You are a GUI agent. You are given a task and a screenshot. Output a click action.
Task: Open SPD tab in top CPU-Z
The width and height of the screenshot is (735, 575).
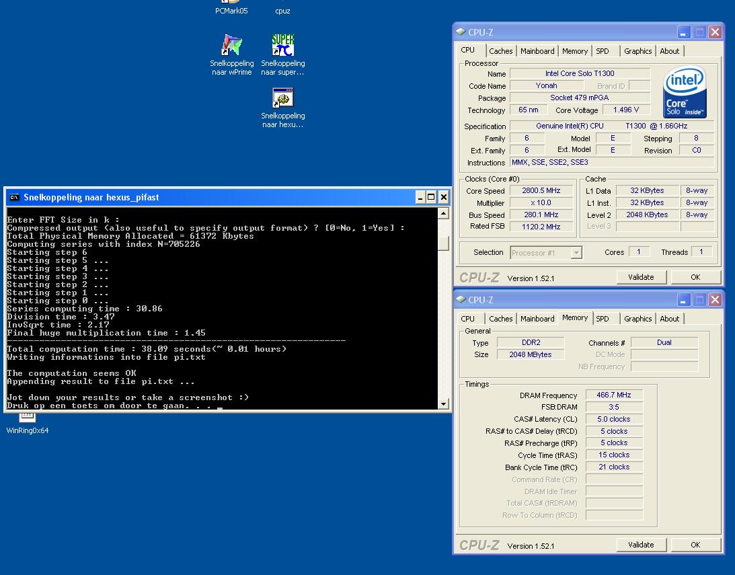click(x=603, y=51)
